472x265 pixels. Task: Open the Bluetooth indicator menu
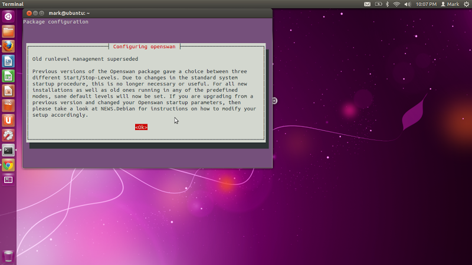[388, 4]
